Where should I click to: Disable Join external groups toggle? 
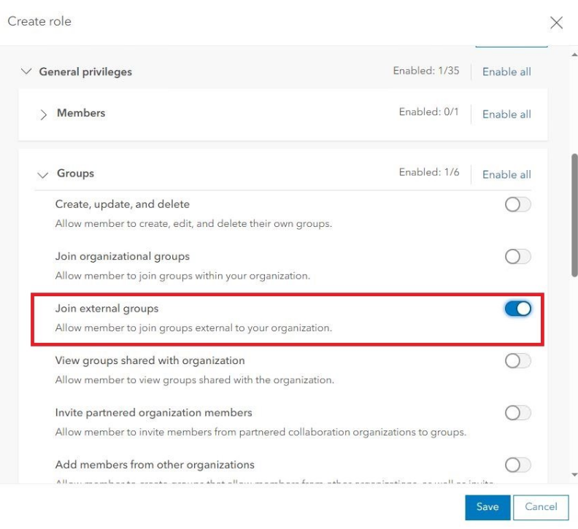click(x=517, y=309)
